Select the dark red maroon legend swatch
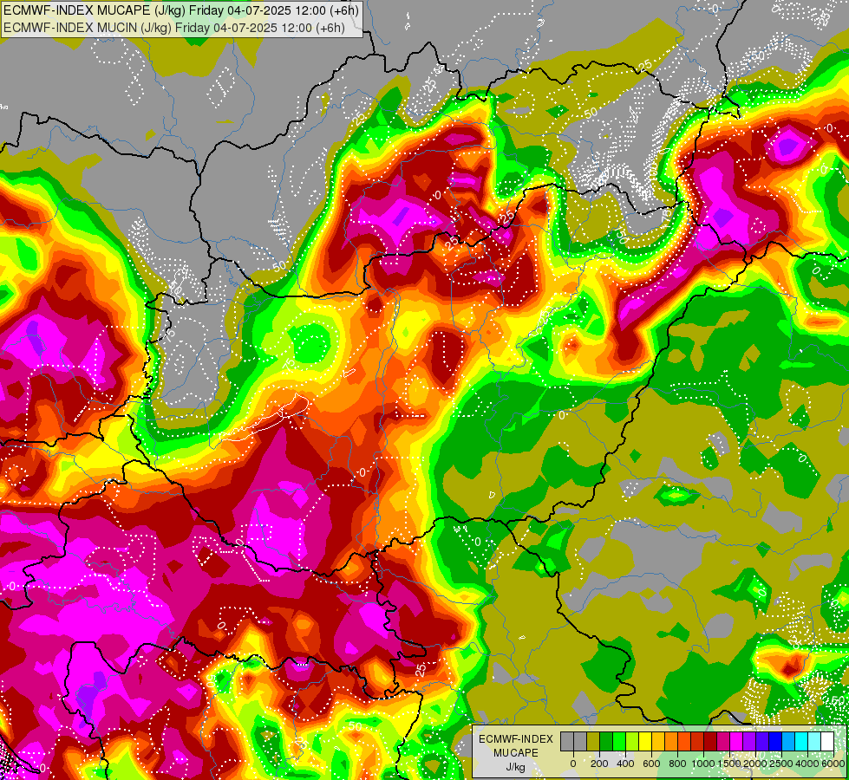Viewport: 849px width, 780px height. pos(710,742)
